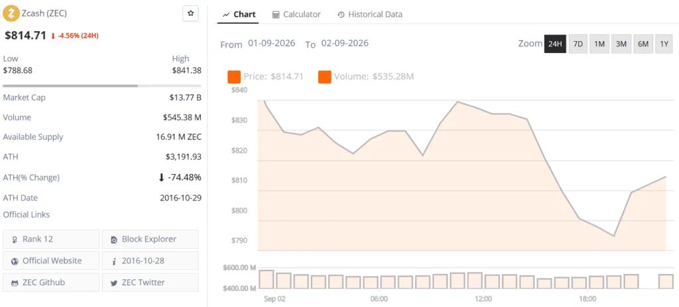Click the 12:00 x-axis label
Image resolution: width=679 pixels, height=307 pixels.
click(483, 299)
